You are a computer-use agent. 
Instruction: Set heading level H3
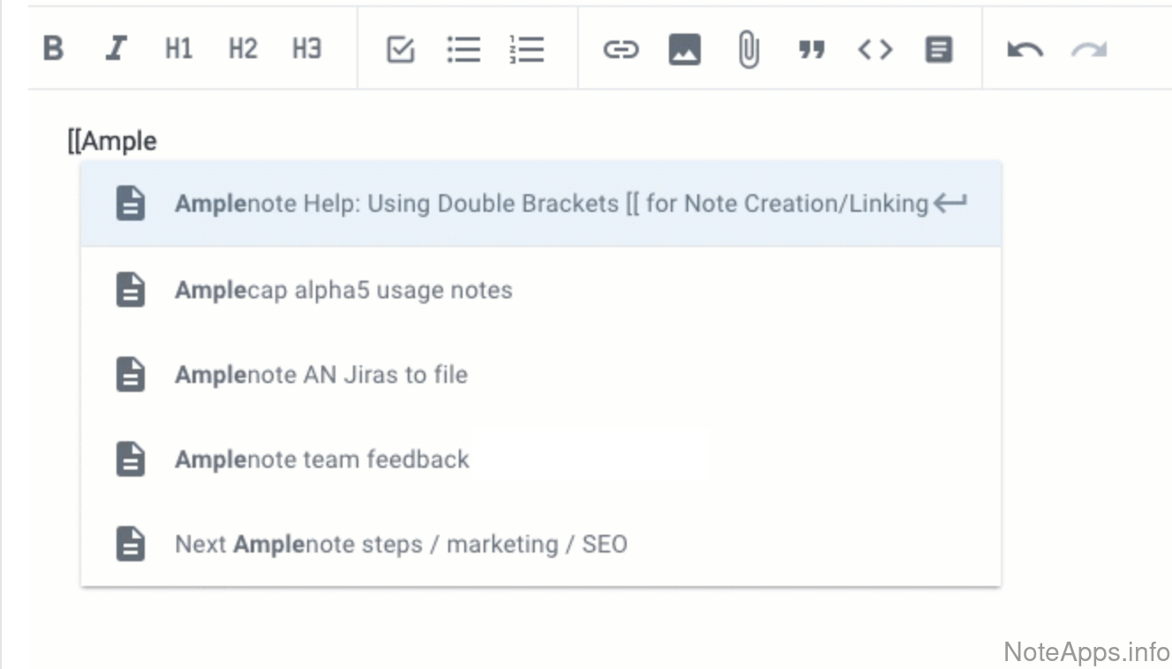[x=306, y=49]
